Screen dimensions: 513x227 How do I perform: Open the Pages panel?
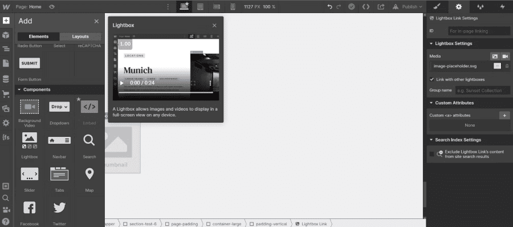pos(6,63)
